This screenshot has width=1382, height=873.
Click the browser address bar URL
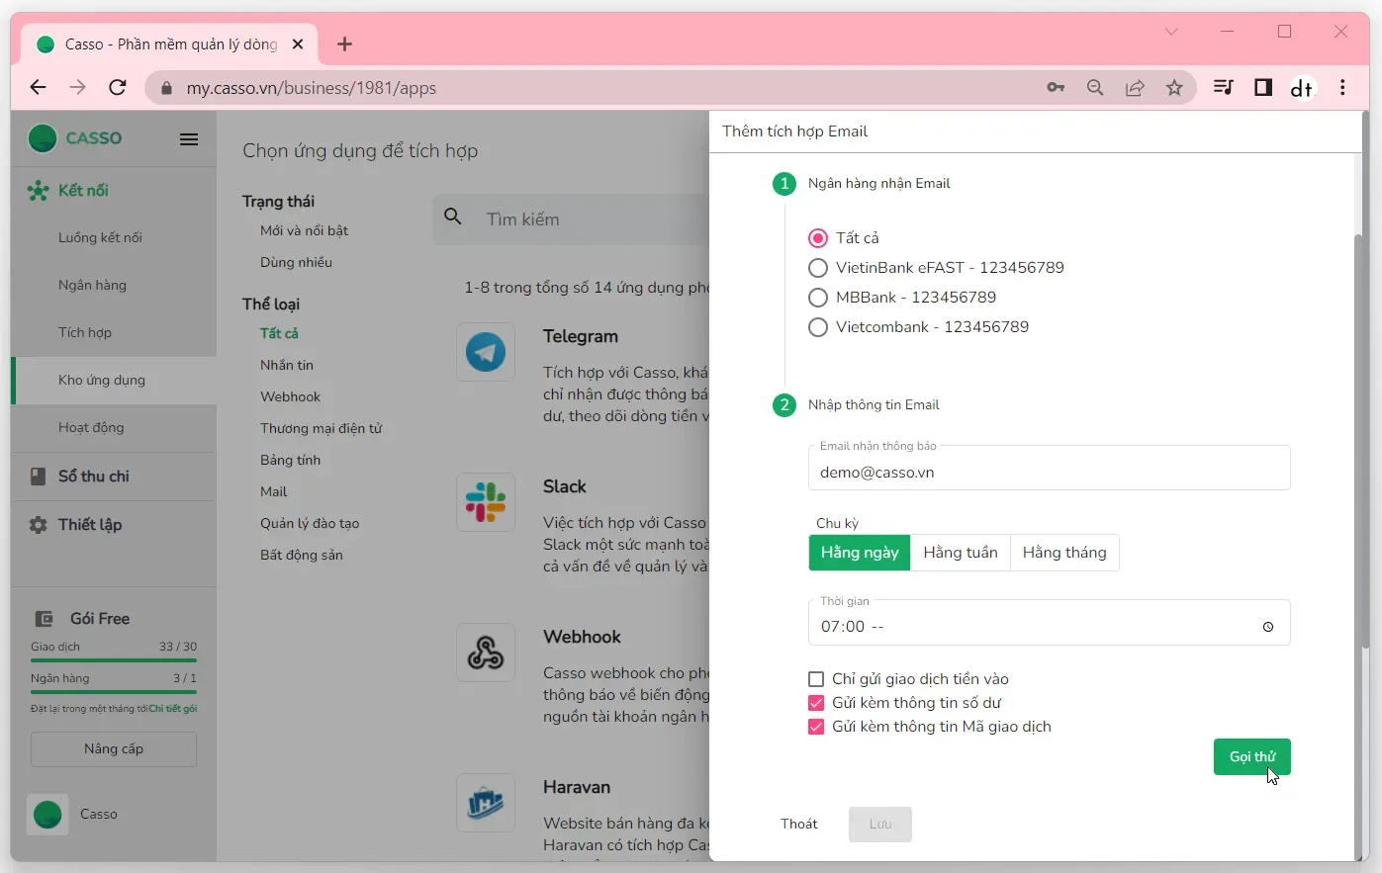[x=312, y=88]
